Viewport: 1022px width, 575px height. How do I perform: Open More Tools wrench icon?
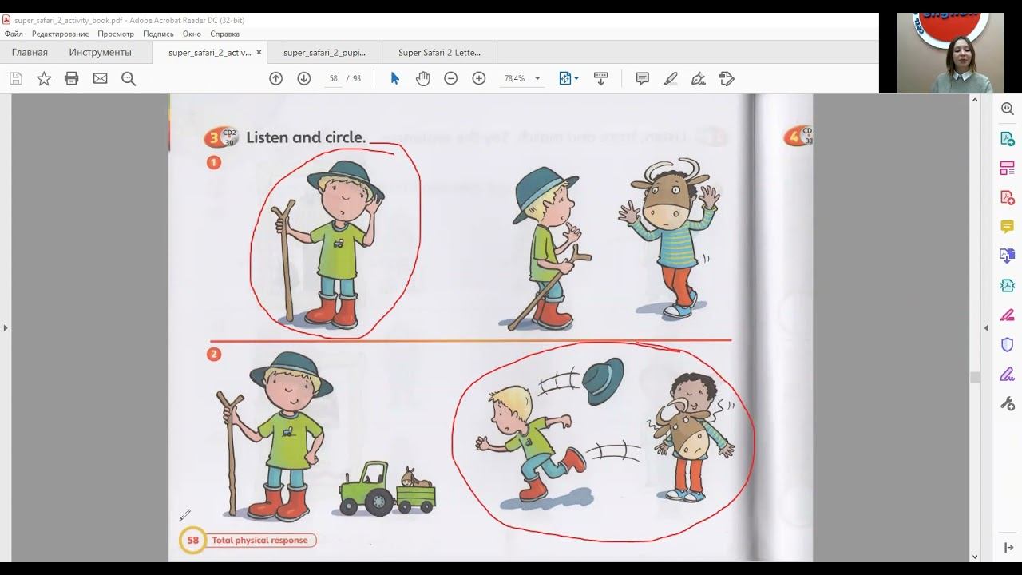pyautogui.click(x=1007, y=403)
